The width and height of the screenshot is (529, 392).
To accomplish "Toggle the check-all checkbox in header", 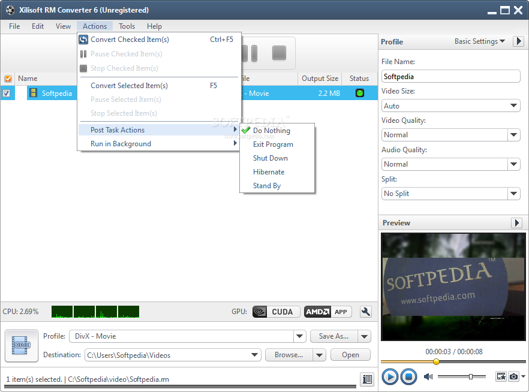I will pos(8,79).
